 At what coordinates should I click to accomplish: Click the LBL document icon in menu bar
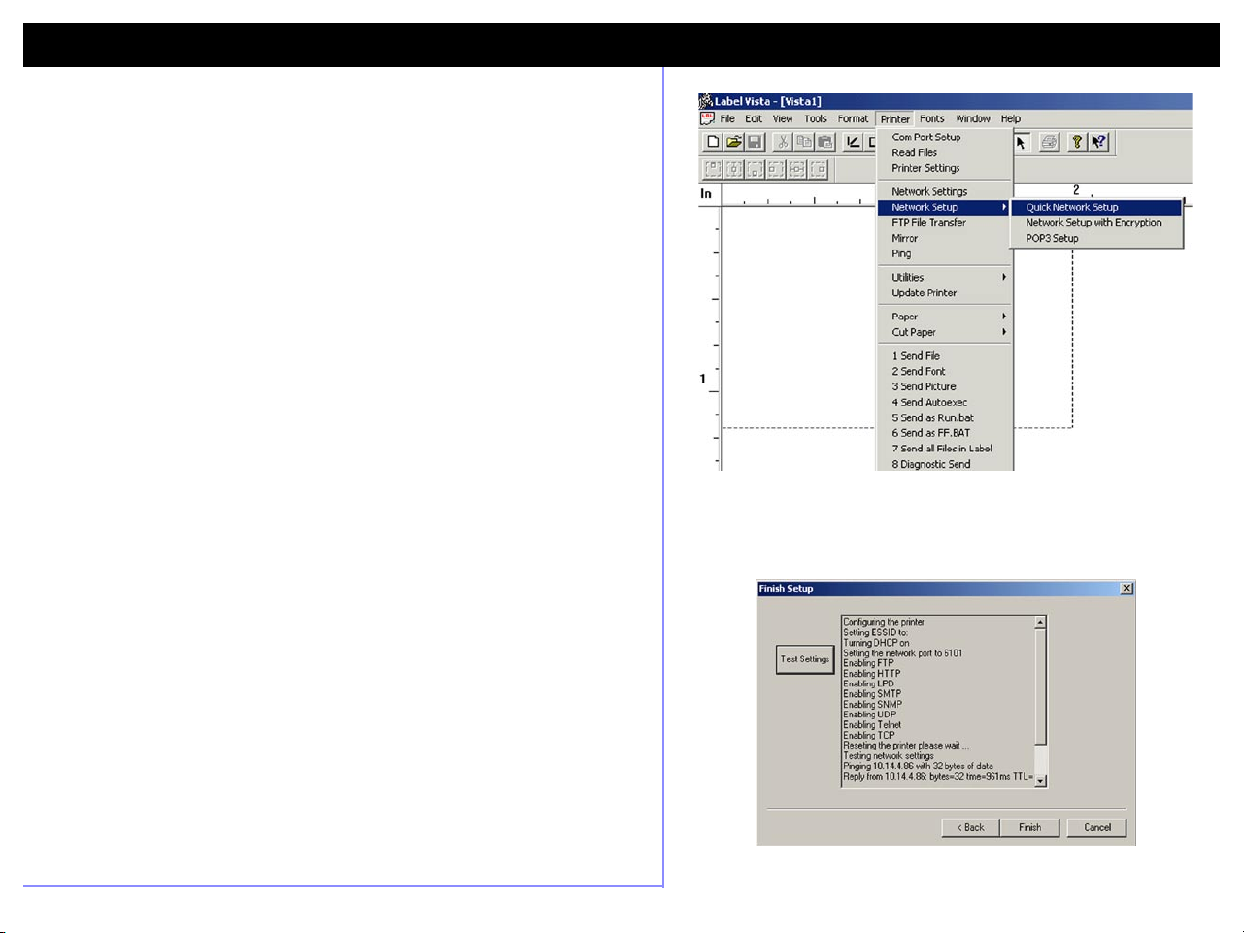pyautogui.click(x=707, y=118)
